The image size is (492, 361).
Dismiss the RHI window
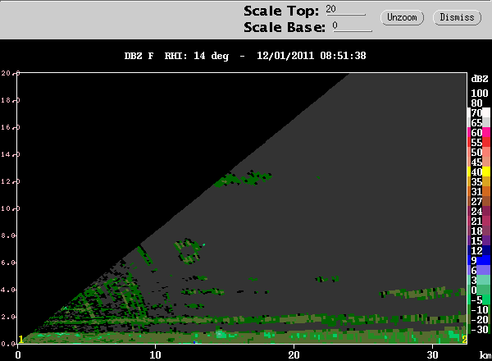(x=457, y=17)
